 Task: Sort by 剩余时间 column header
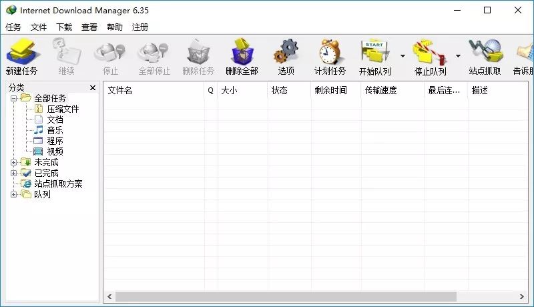coord(336,90)
